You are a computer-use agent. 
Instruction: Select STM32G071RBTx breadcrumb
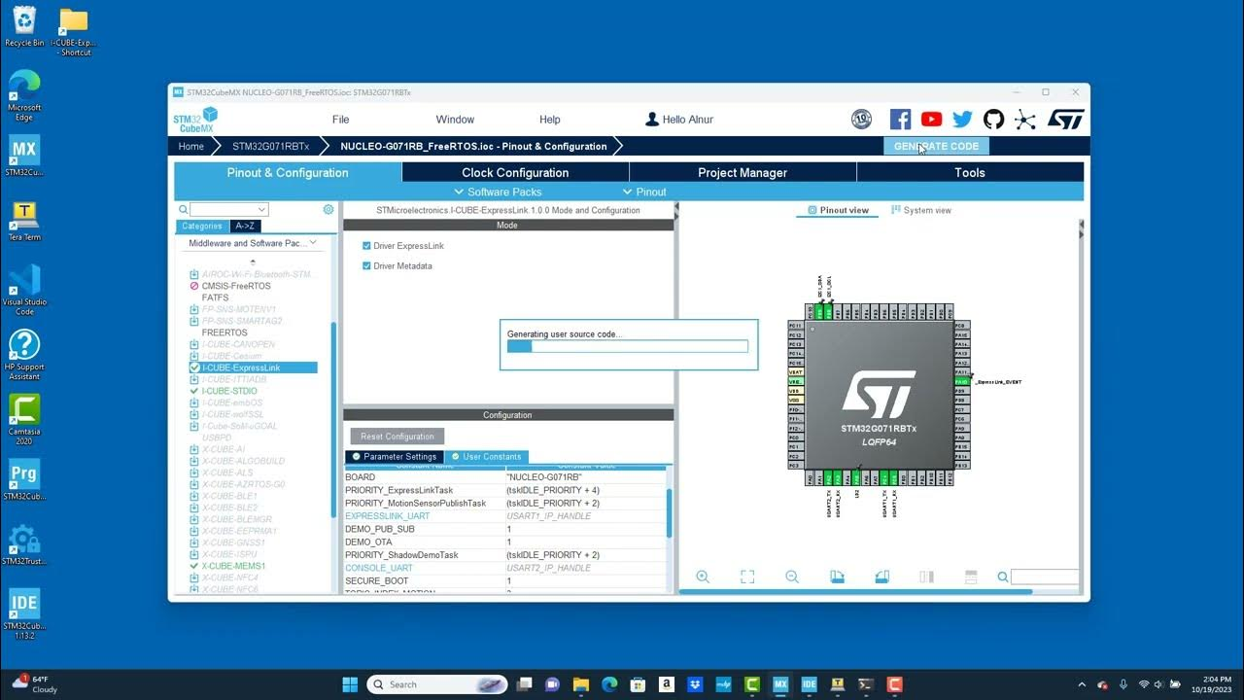tap(270, 146)
